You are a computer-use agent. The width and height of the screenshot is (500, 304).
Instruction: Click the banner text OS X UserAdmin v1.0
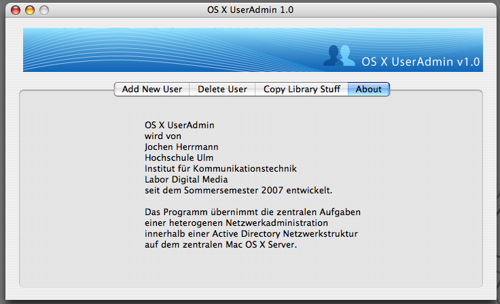click(421, 62)
